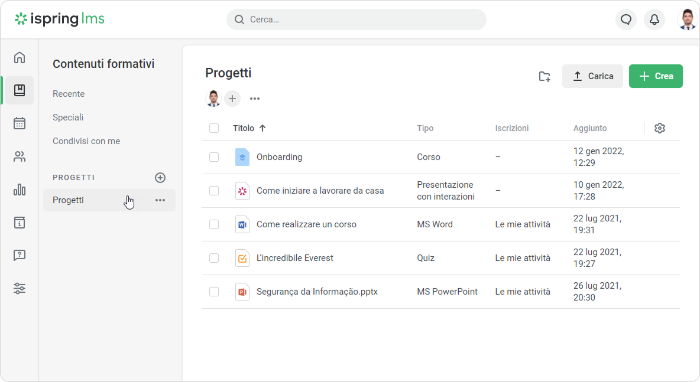This screenshot has width=700, height=382.
Task: Open the Home icon in sidebar
Action: click(x=20, y=57)
